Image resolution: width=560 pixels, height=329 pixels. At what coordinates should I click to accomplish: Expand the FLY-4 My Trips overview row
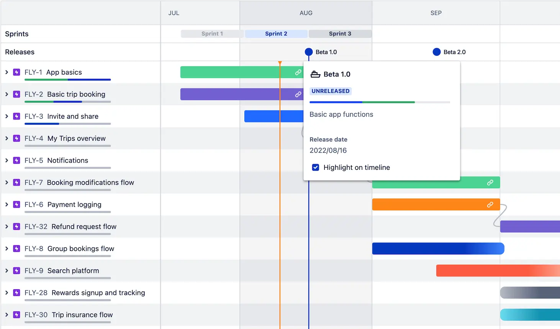(x=7, y=138)
